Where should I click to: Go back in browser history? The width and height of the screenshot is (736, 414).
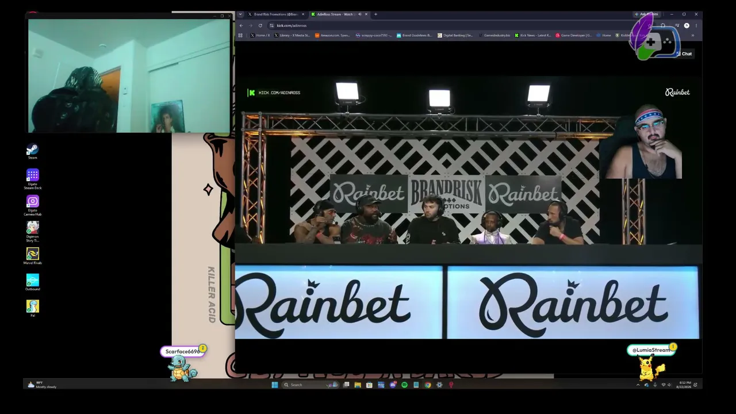click(x=241, y=25)
